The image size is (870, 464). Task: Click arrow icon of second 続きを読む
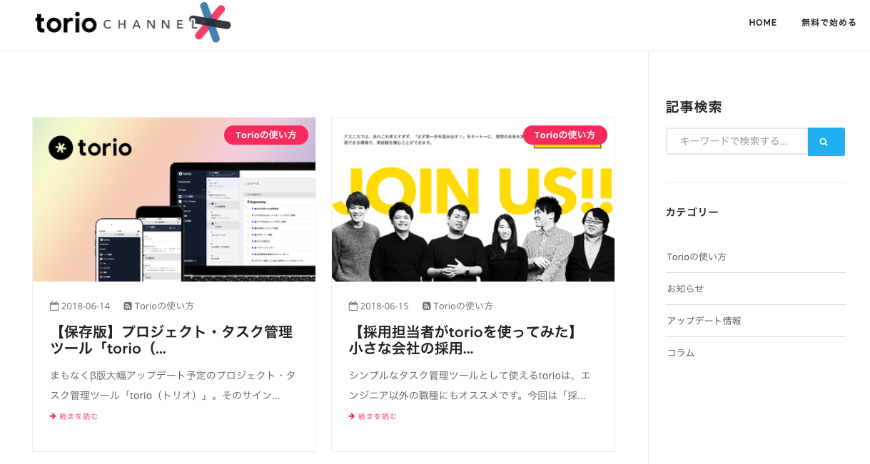click(352, 416)
